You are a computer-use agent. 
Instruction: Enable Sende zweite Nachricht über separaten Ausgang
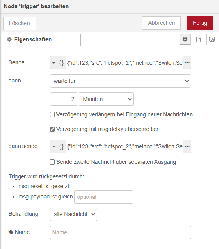point(52,162)
